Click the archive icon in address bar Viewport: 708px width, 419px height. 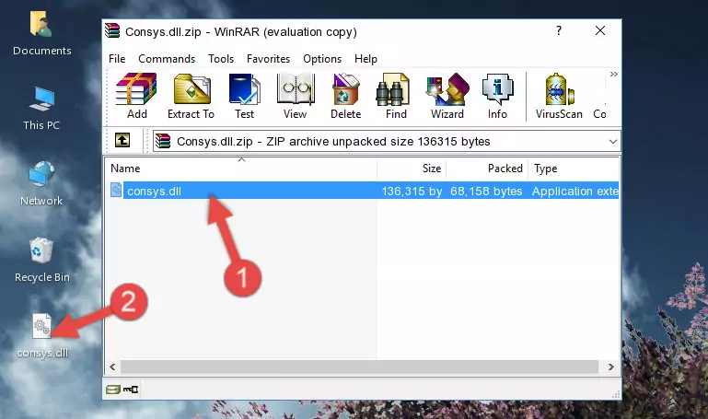pos(163,141)
